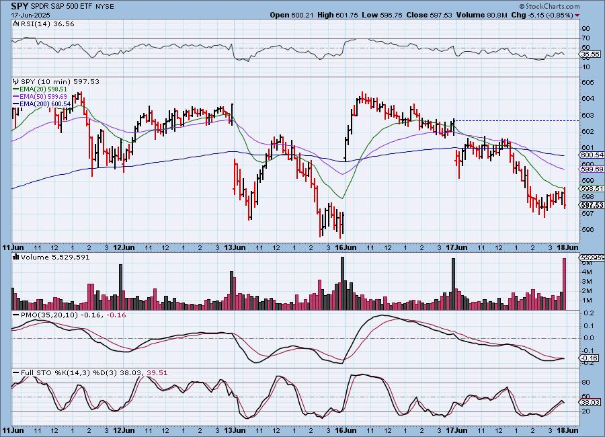Viewport: 605px width, 437px height.
Task: Click the 596 price scale label
Action: coord(588,230)
